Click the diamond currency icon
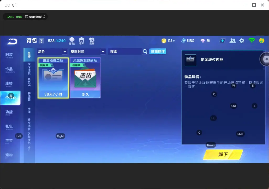This screenshot has height=189, width=269. coord(203,41)
